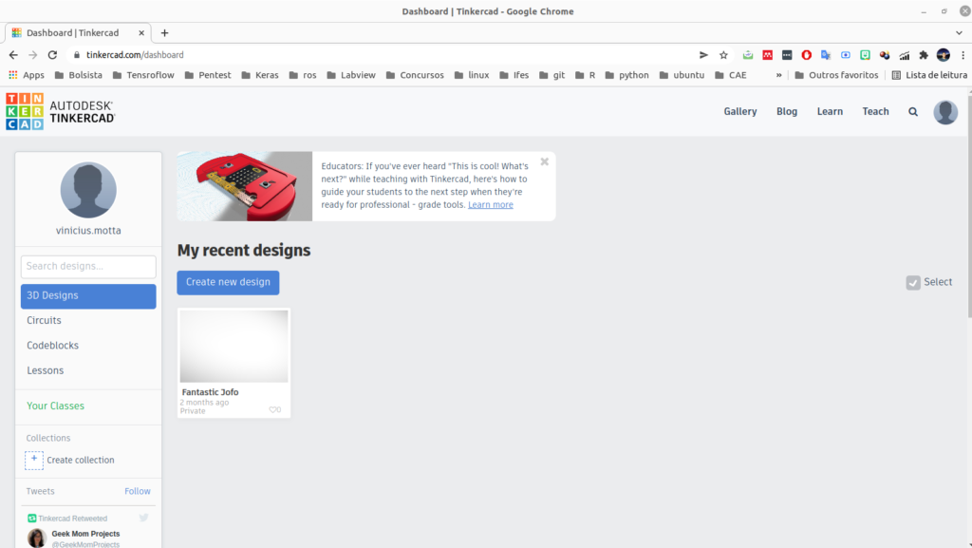Open a new browser tab with the plus

coord(164,33)
